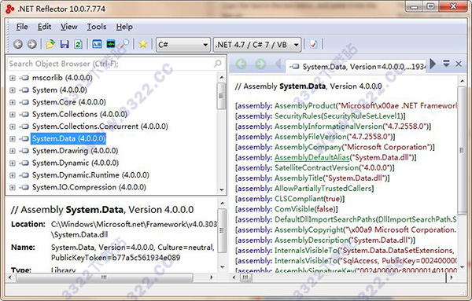Screen dimensions: 472x301
Task: Open the File menu
Action: click(x=22, y=27)
